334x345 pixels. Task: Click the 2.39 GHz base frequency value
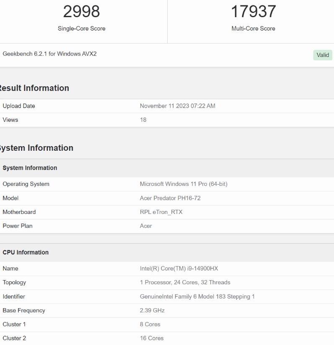[x=152, y=310]
